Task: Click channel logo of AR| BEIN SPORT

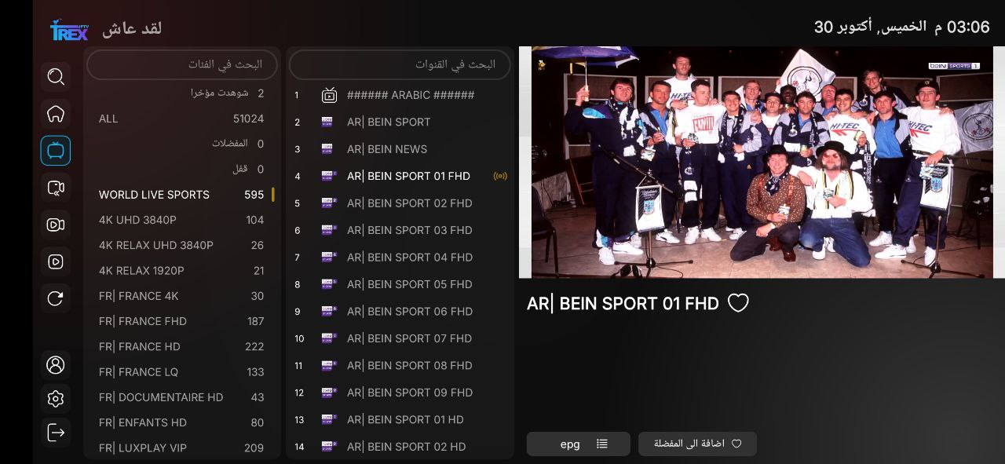Action: [x=329, y=122]
